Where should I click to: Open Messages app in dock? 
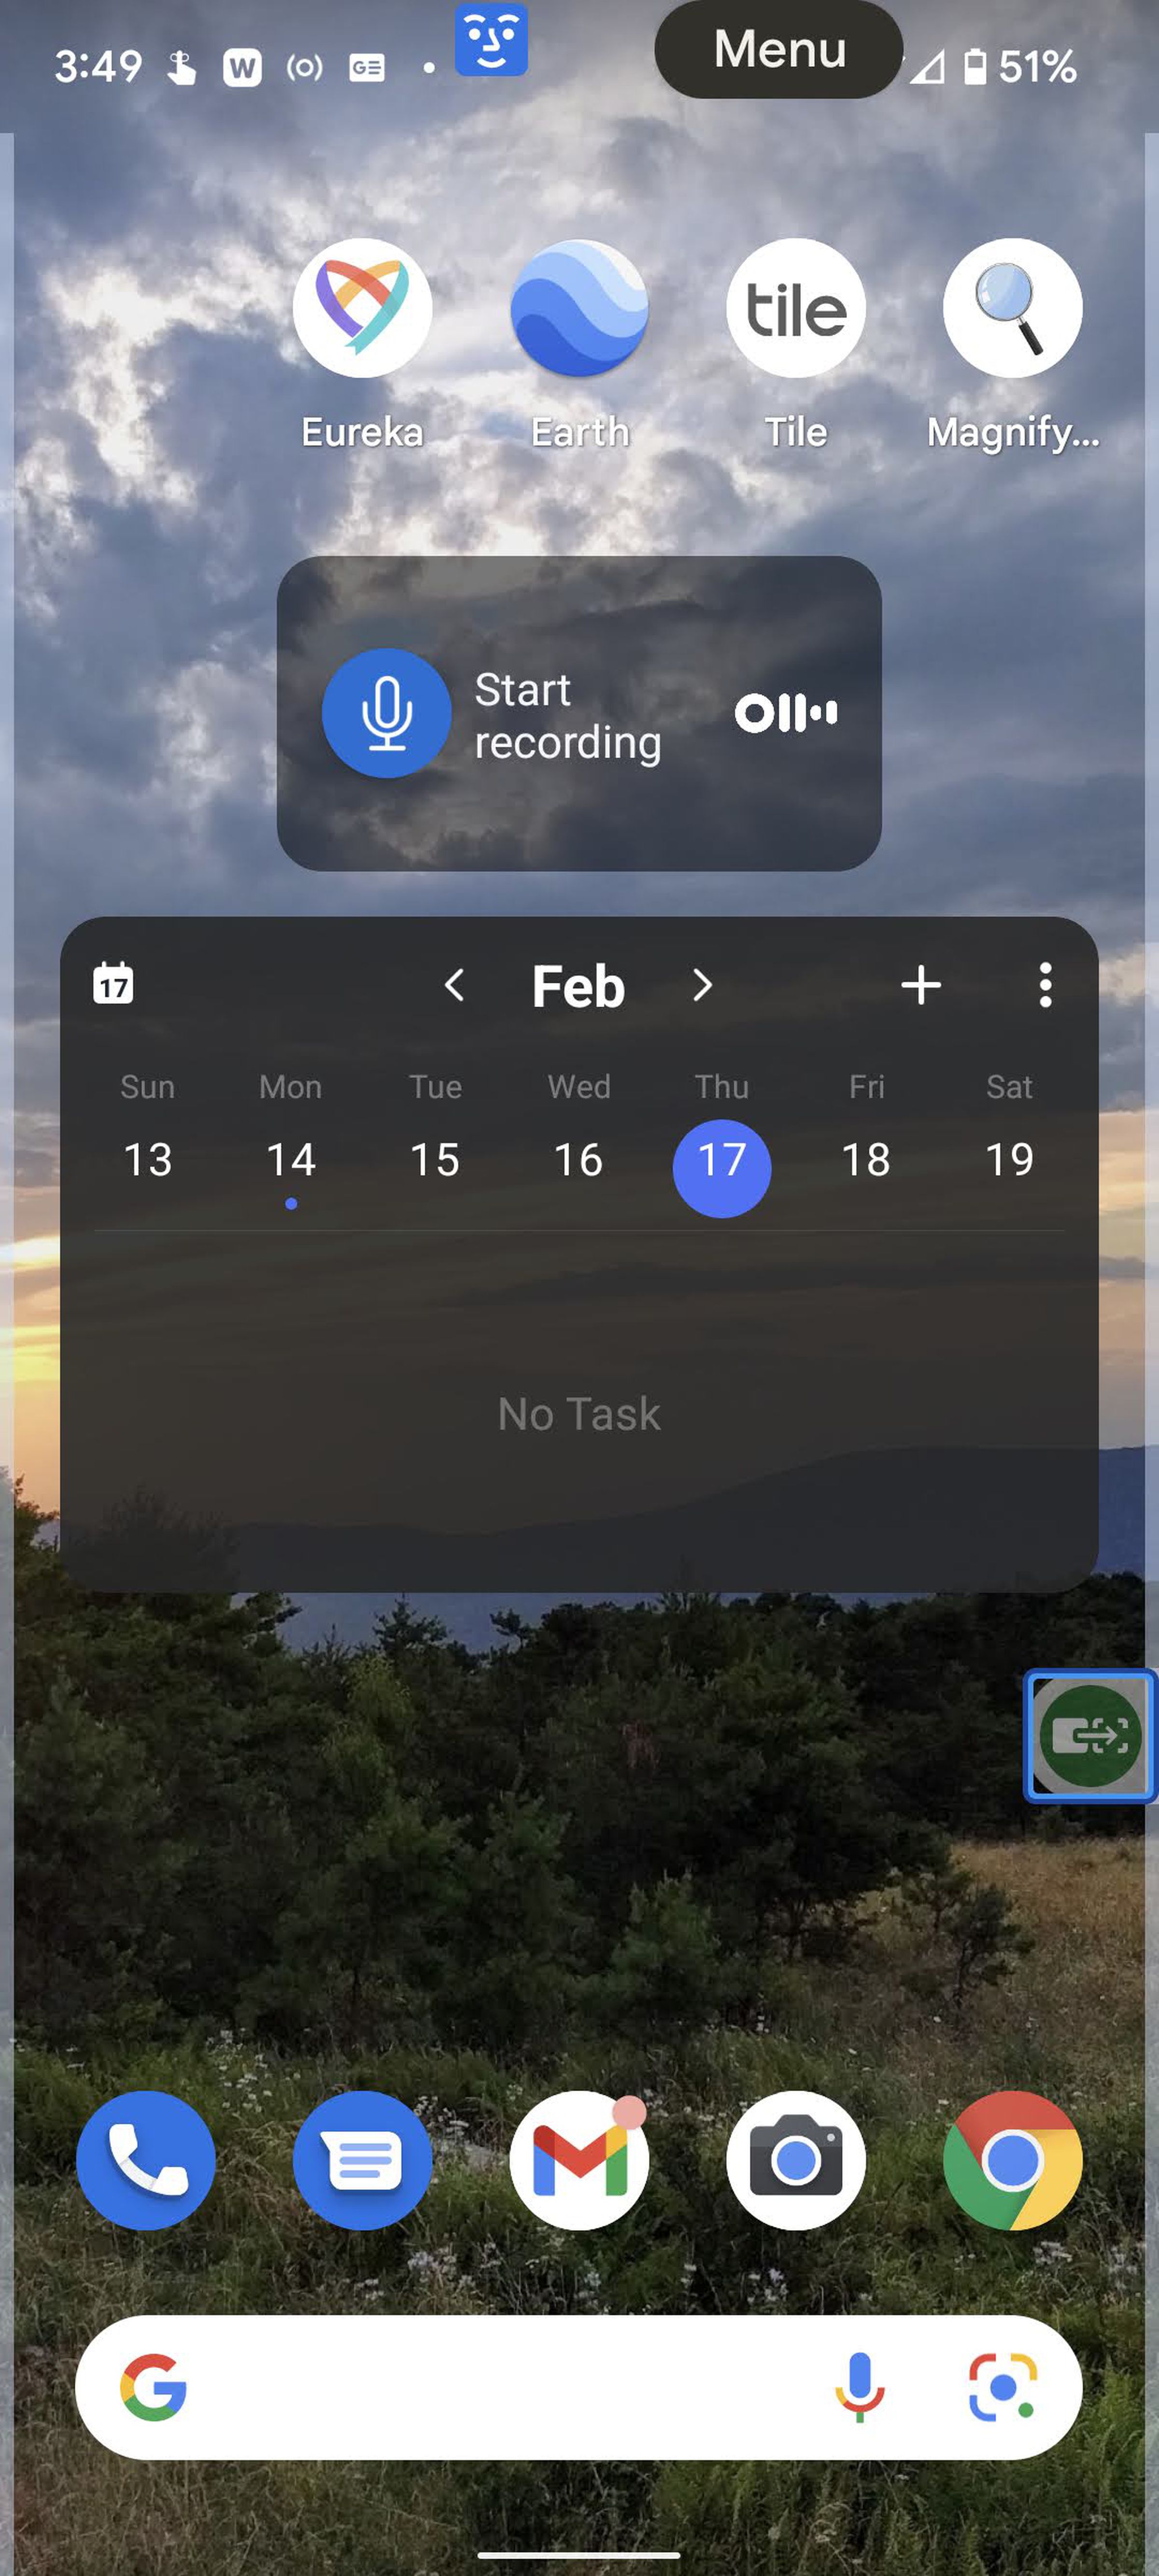[363, 2159]
